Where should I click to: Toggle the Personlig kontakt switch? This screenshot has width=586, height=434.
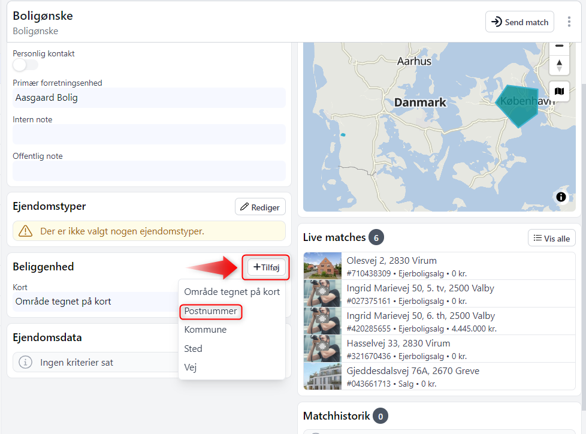(x=25, y=65)
